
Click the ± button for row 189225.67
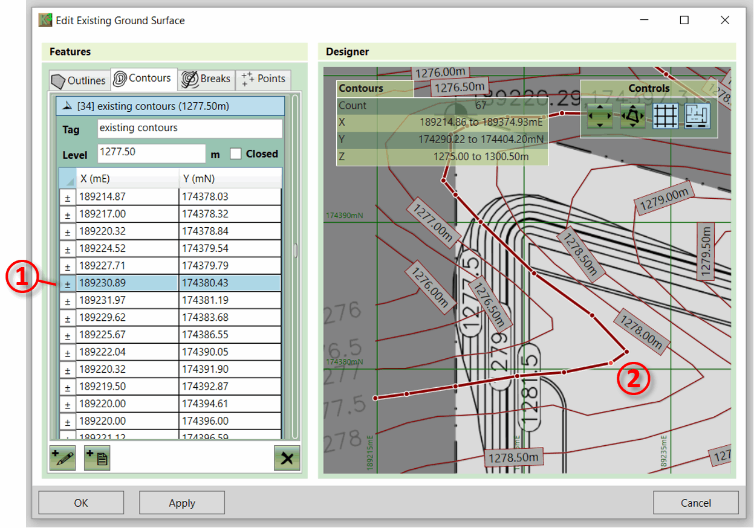(68, 335)
